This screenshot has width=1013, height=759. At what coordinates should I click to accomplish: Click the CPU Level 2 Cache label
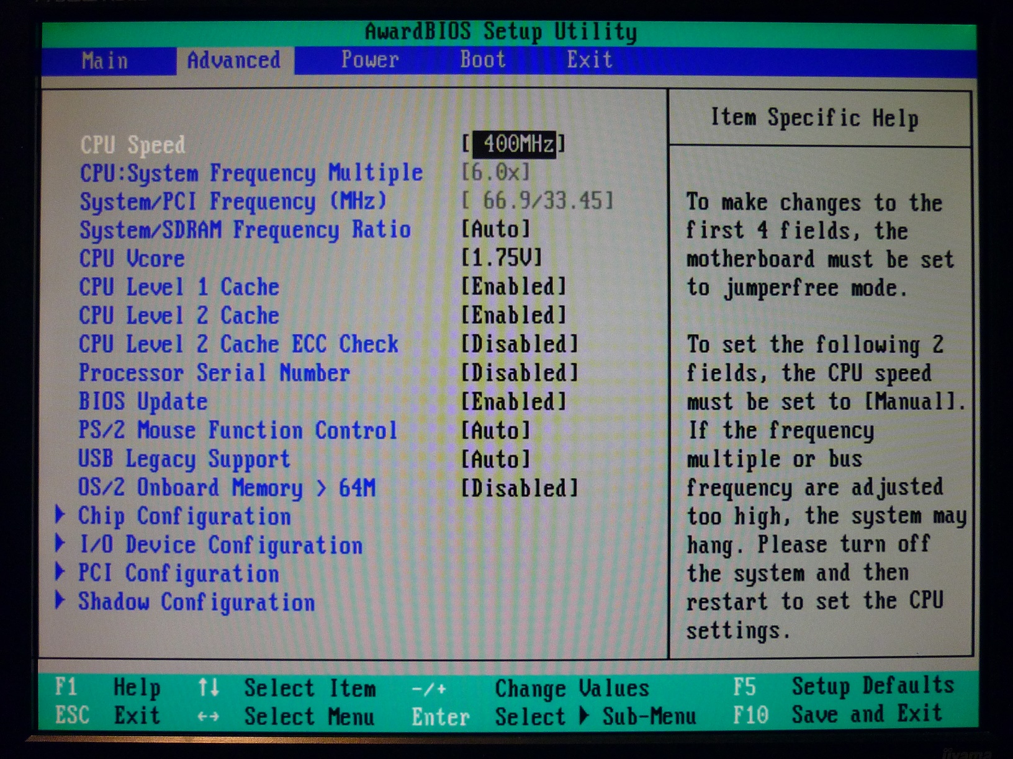coord(179,316)
